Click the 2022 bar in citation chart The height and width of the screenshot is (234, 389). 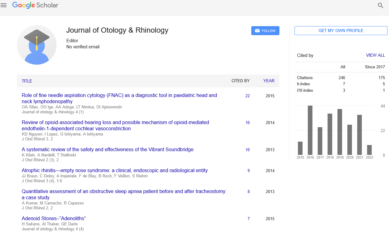(x=369, y=150)
